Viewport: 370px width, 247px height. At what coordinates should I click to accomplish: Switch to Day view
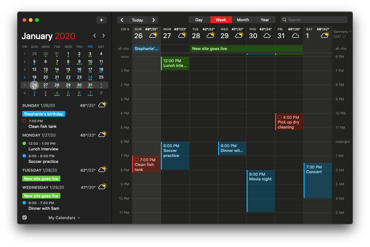199,20
